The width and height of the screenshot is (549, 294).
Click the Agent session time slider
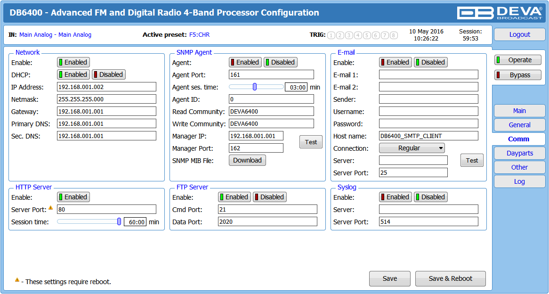click(x=256, y=87)
